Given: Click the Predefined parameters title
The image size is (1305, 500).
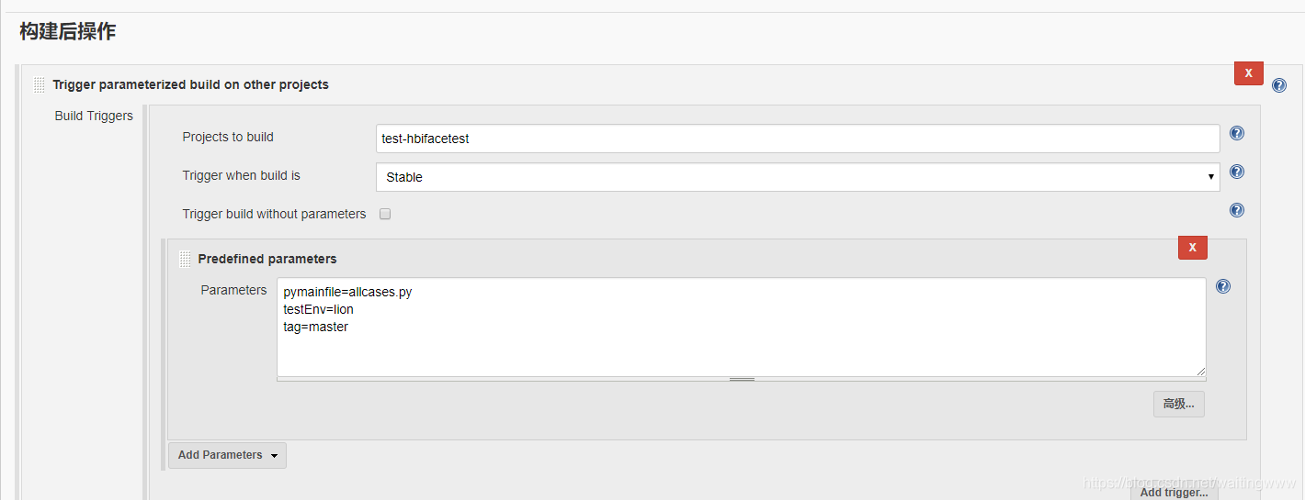Looking at the screenshot, I should 267,259.
